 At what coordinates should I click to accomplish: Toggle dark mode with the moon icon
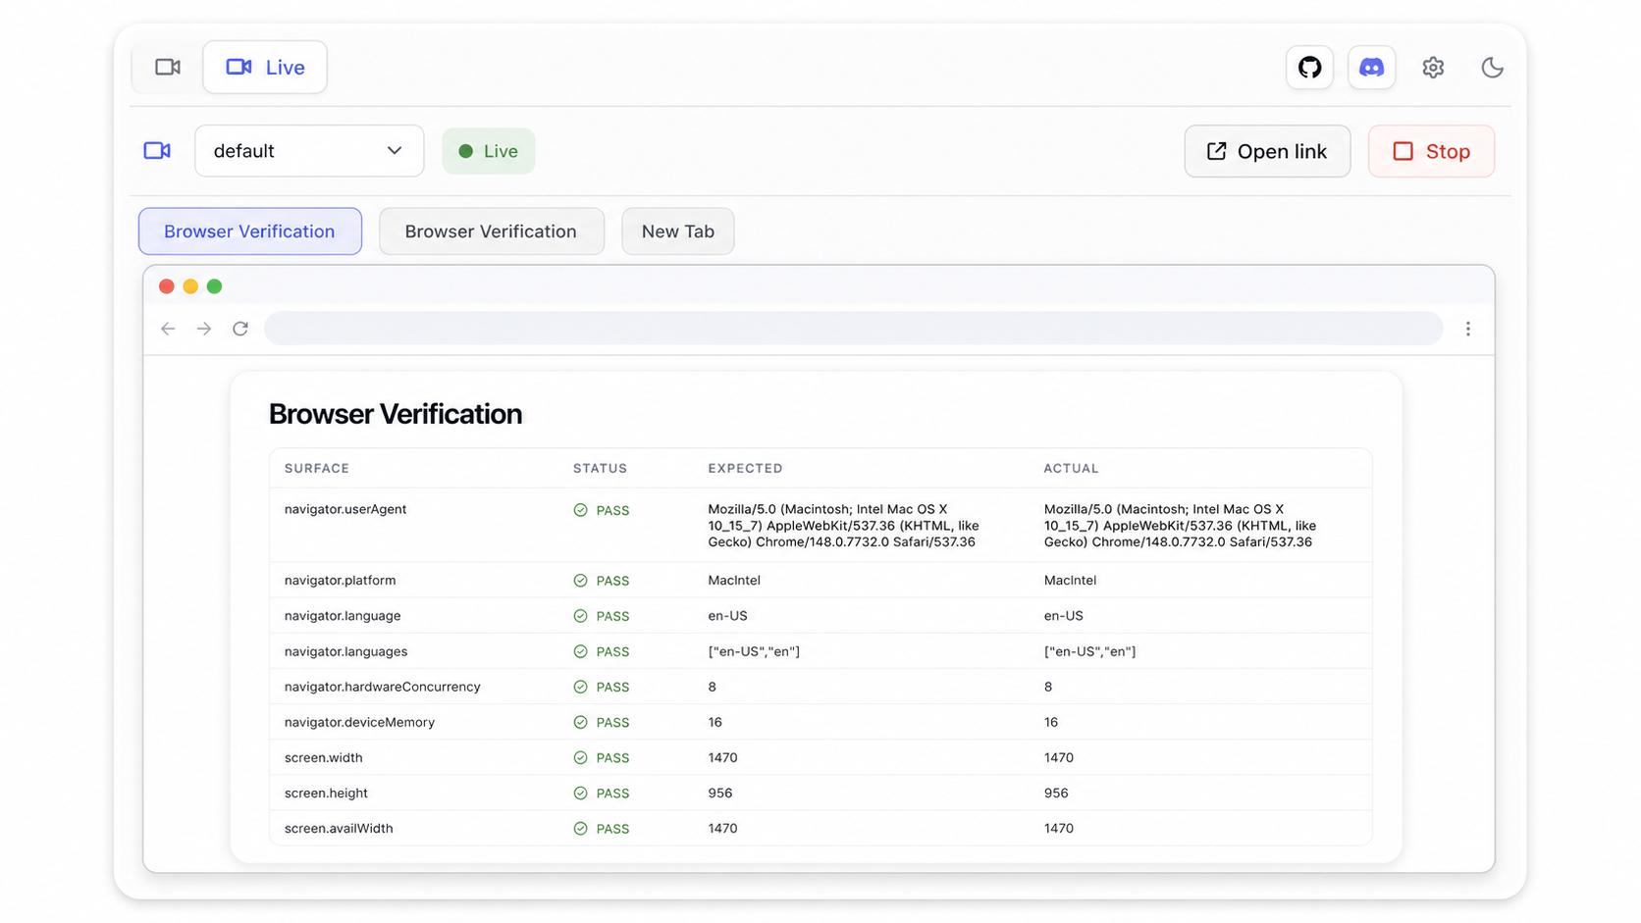[x=1492, y=68]
